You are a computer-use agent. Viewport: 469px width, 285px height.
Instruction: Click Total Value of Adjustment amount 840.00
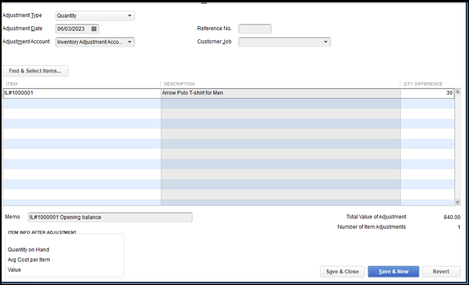(452, 217)
